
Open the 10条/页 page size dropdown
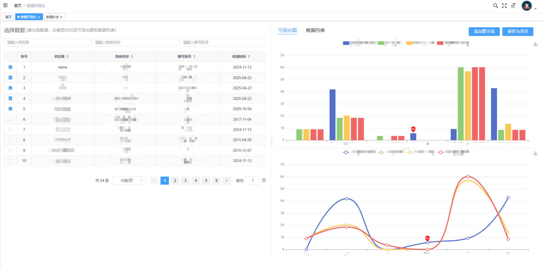(129, 181)
